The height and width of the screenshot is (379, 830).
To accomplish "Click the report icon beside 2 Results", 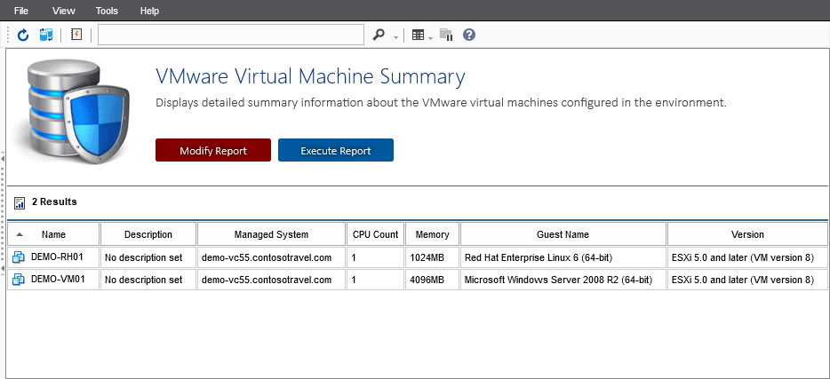I will point(20,202).
